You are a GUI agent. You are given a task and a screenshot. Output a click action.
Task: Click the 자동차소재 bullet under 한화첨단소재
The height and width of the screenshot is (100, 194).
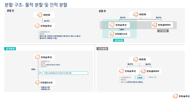point(45,87)
